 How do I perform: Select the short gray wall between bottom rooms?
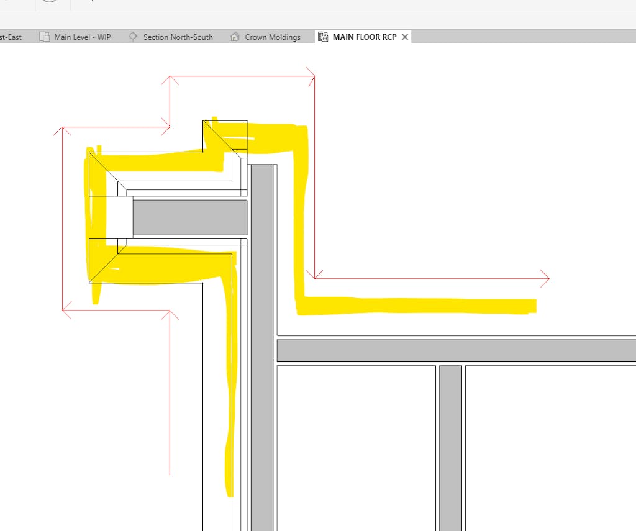[450, 447]
